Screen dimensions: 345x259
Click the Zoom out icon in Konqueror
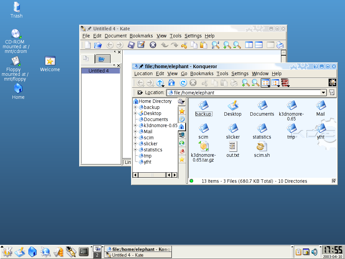[x=255, y=83]
